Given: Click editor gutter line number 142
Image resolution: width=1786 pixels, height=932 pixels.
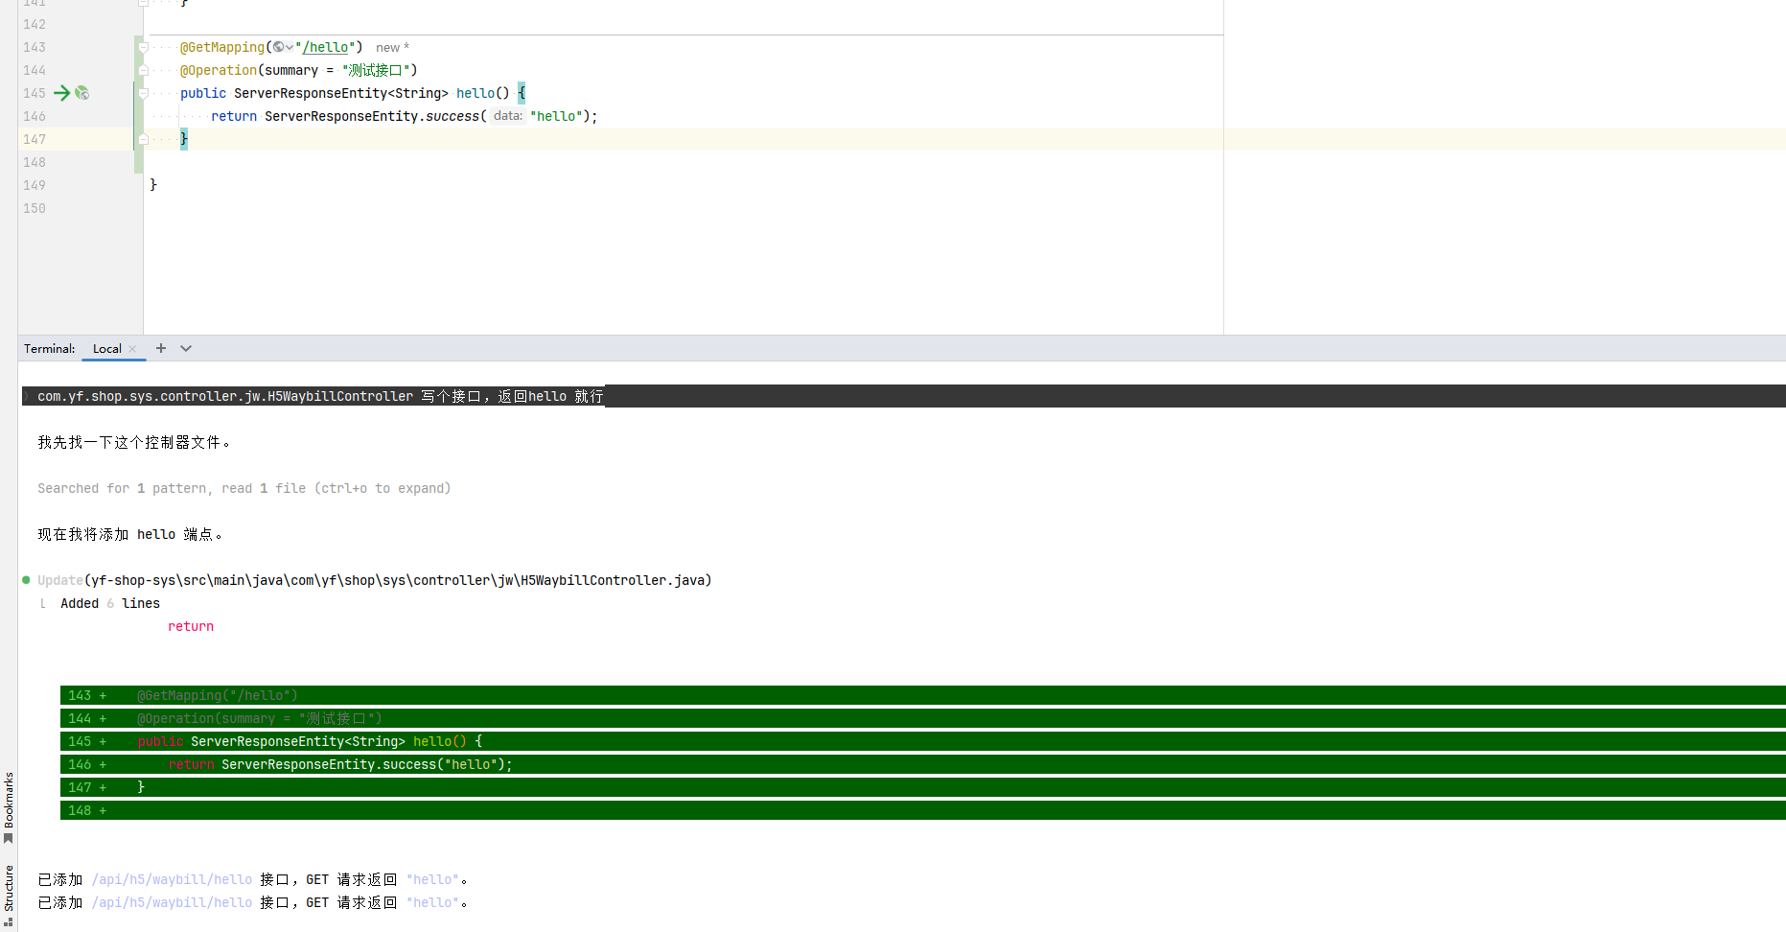Looking at the screenshot, I should (x=35, y=24).
